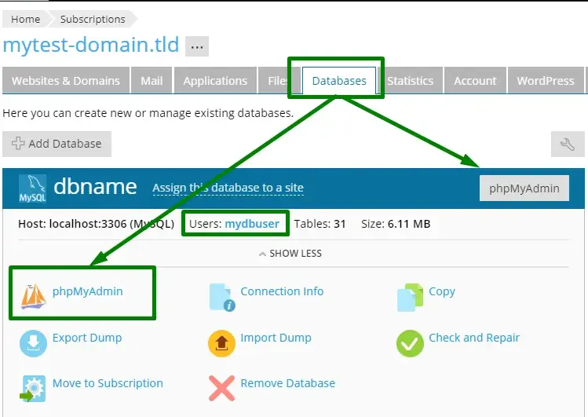Click the Check and Repair link
This screenshot has width=588, height=417.
(x=474, y=338)
